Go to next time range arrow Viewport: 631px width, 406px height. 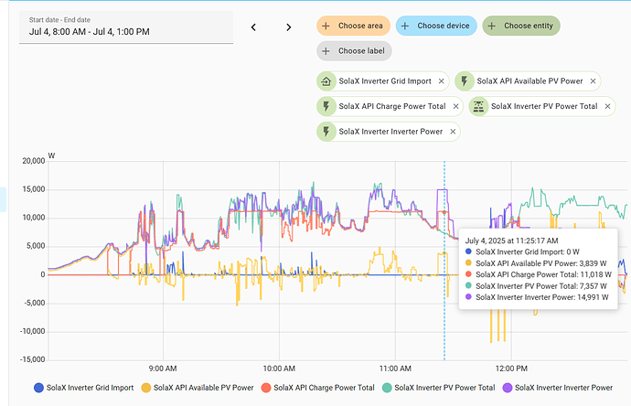tap(289, 27)
